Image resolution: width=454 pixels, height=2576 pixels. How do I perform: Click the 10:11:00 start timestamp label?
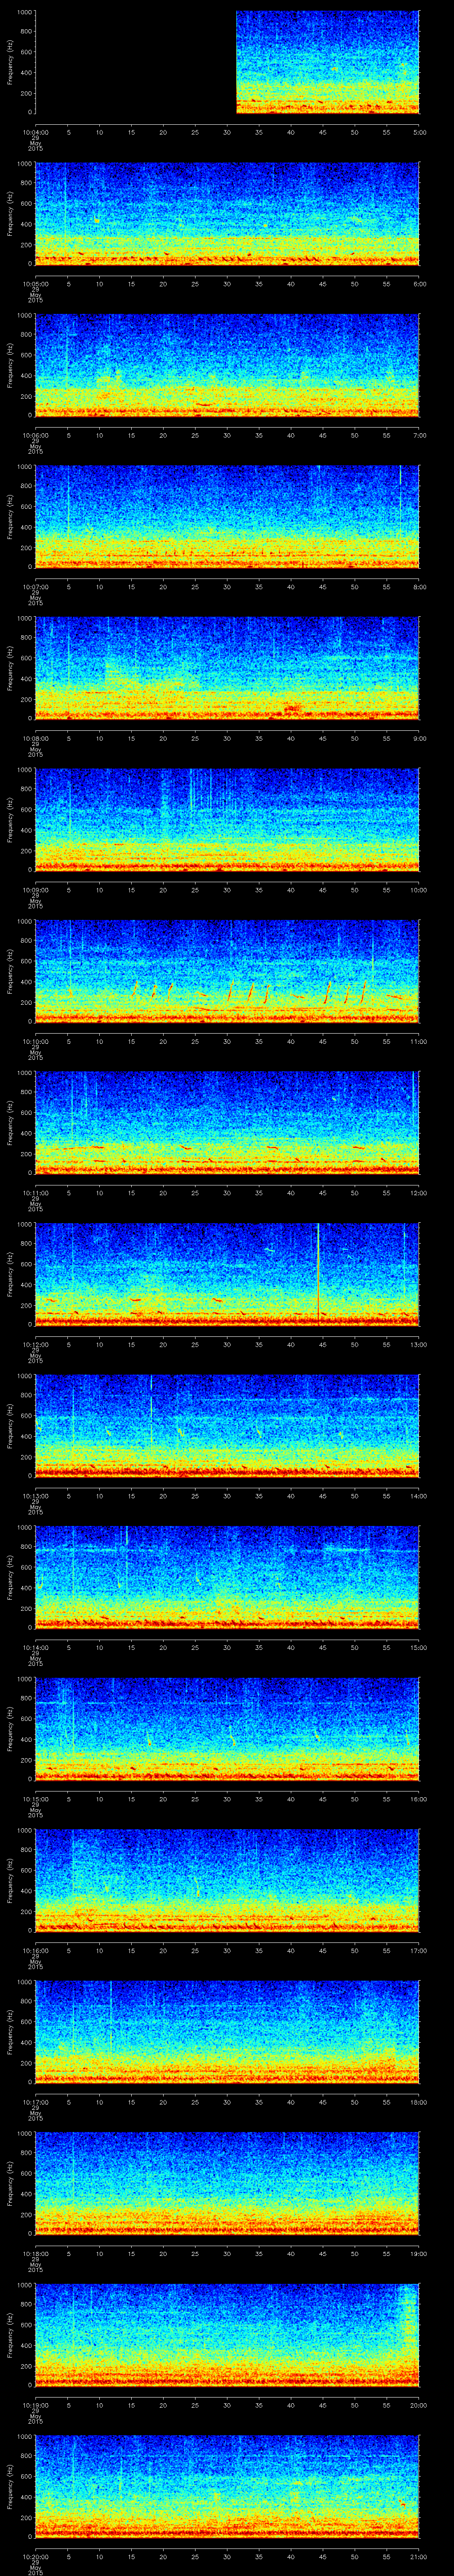pos(35,1193)
